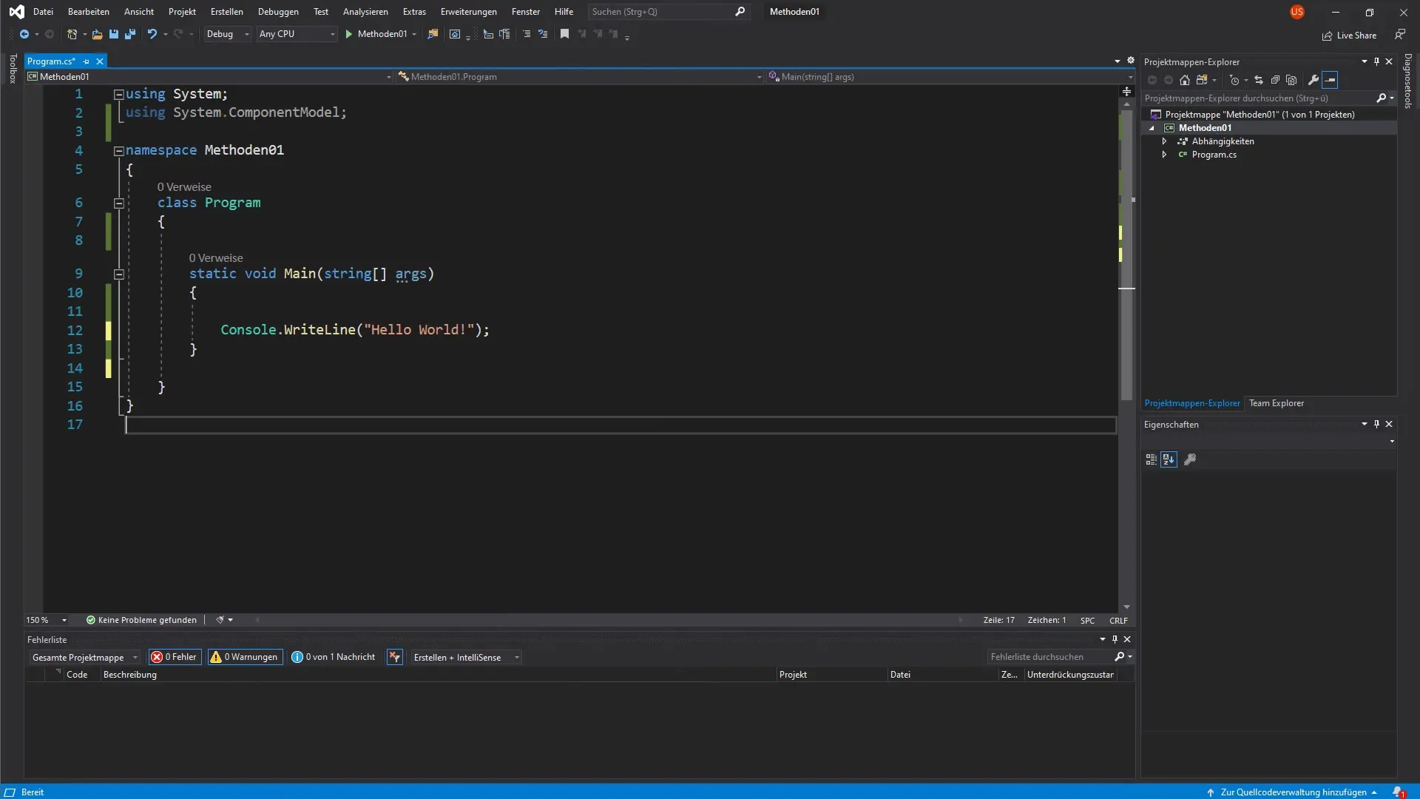Open the Bearbeiten menu

[x=89, y=12]
